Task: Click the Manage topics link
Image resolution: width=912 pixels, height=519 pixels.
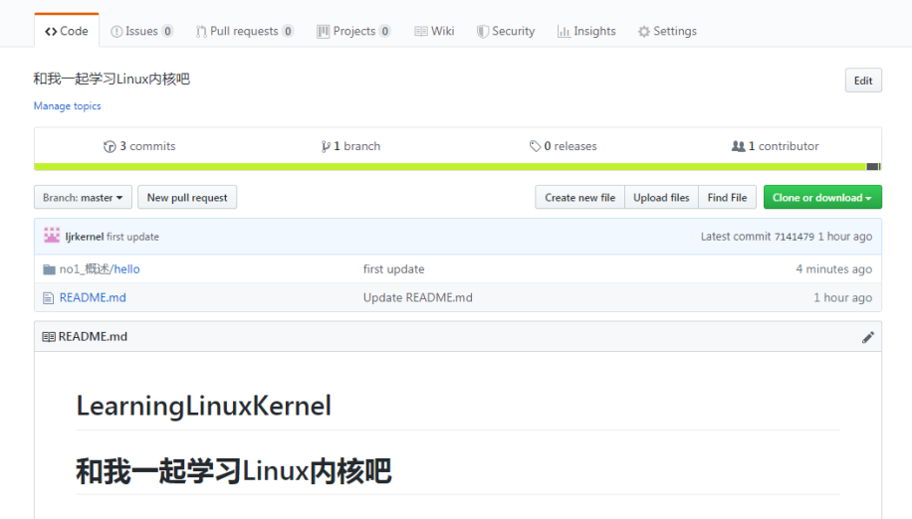Action: click(x=67, y=105)
